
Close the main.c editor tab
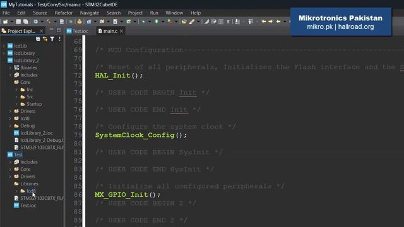tap(121, 31)
